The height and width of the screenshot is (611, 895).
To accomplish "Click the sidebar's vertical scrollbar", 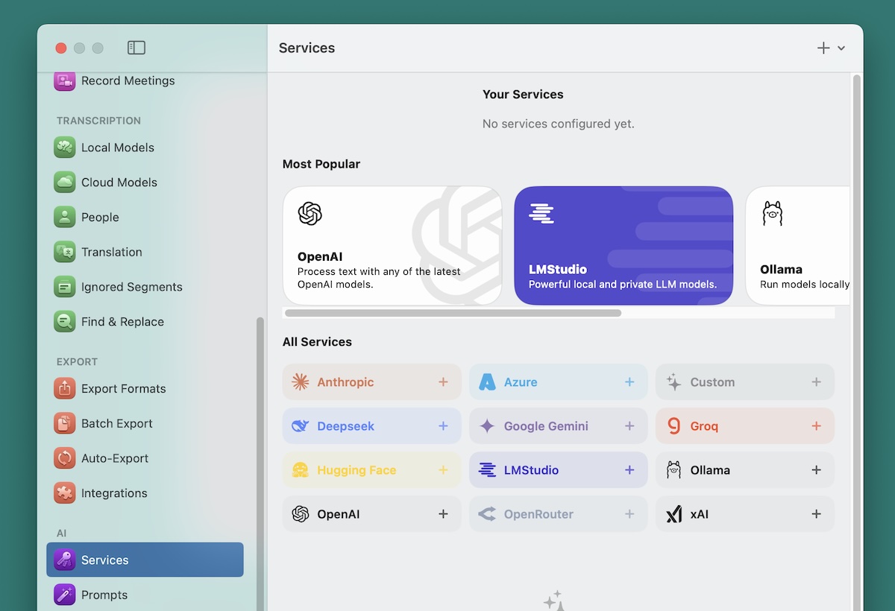I will pos(260,463).
